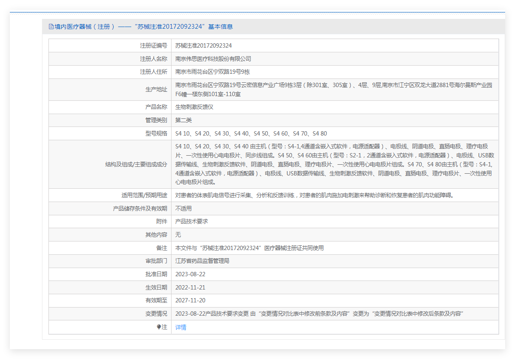This screenshot has height=359, width=515.
Task: Click the 附件 label cell
Action: (x=110, y=222)
